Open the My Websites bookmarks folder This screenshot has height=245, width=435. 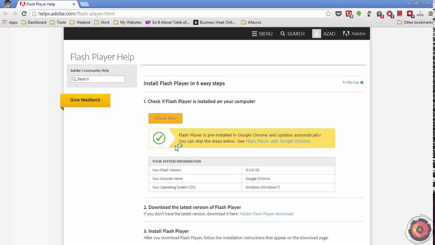pyautogui.click(x=127, y=22)
